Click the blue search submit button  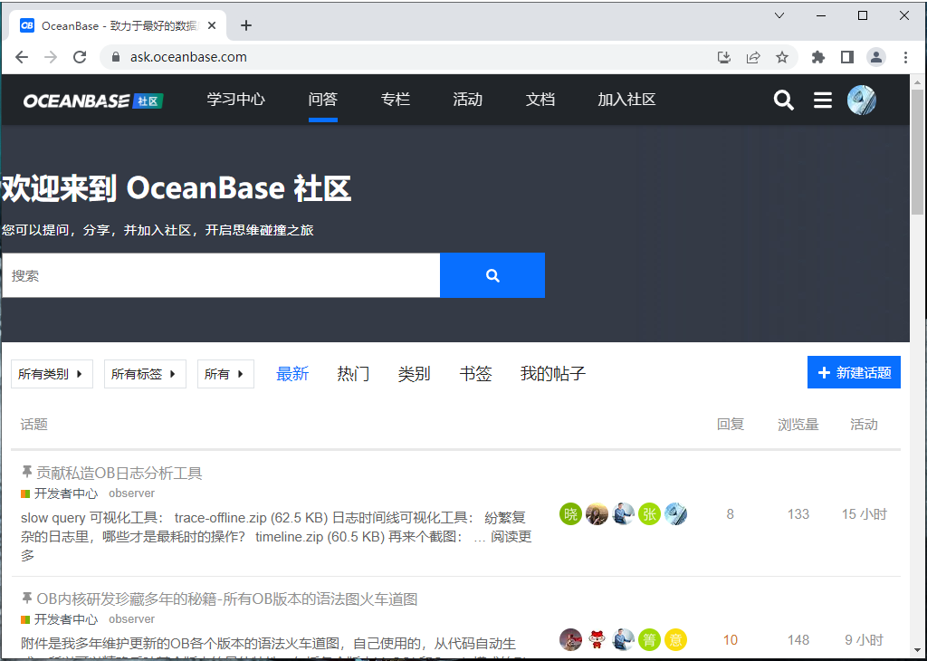coord(492,275)
